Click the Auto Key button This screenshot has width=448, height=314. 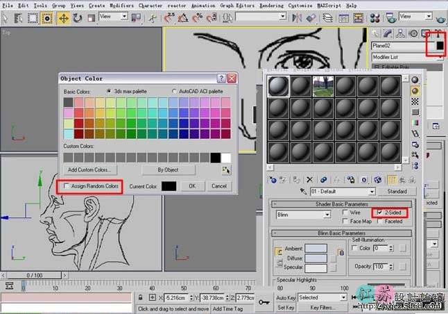286,298
